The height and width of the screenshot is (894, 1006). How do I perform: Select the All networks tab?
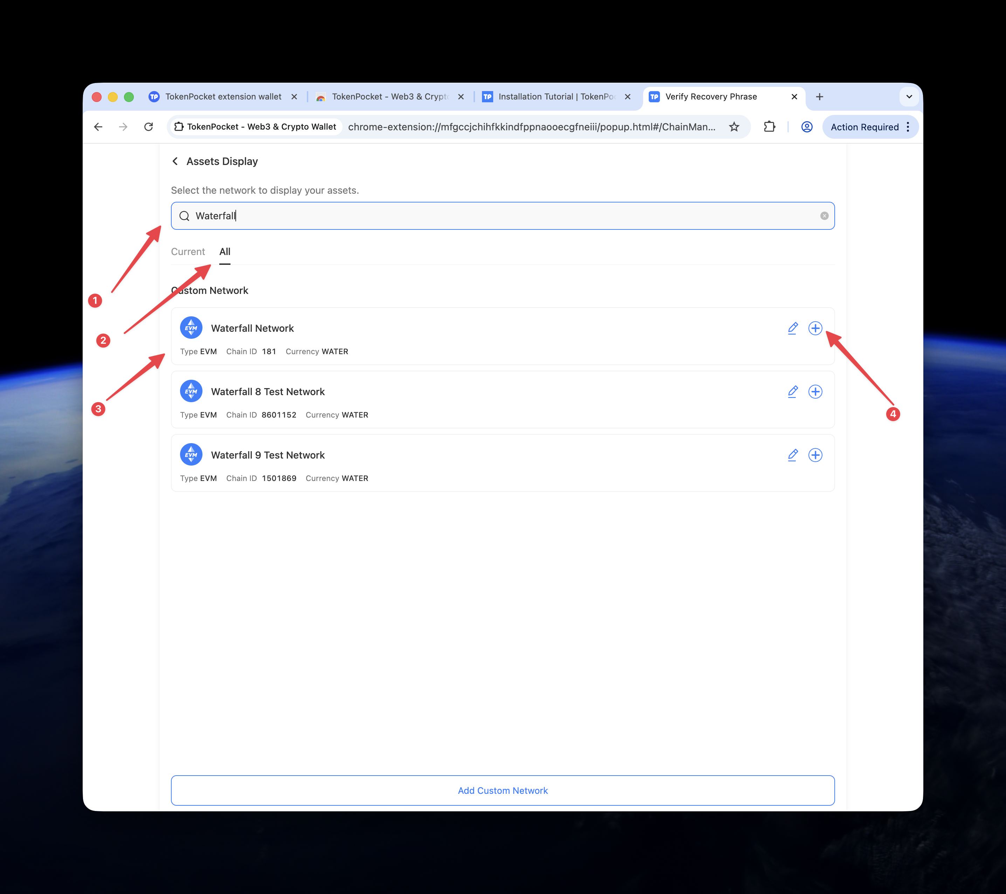[x=225, y=252]
